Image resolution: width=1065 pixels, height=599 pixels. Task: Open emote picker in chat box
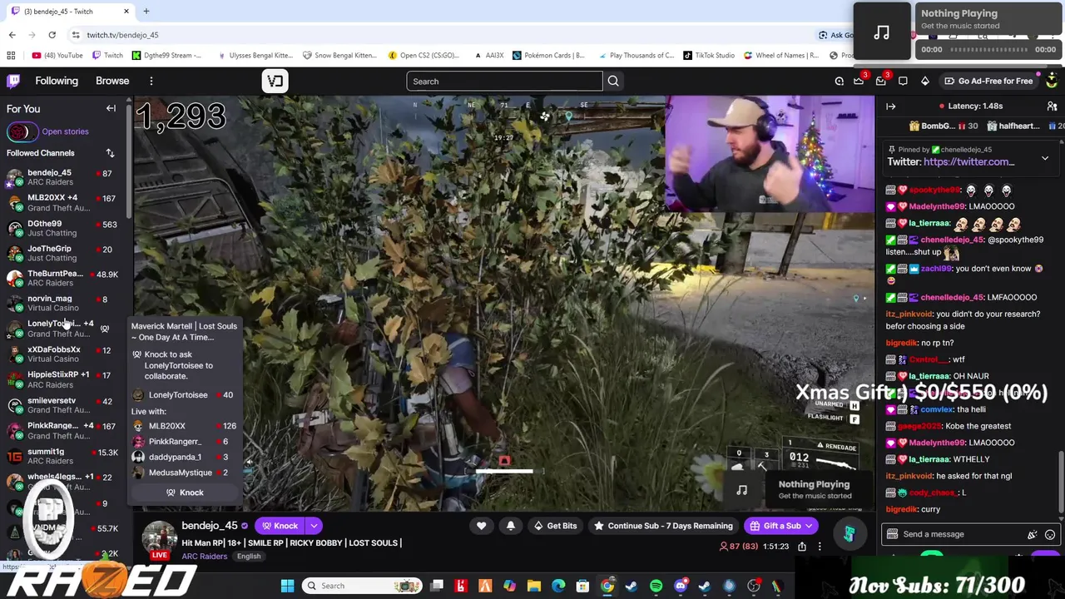coord(1050,534)
